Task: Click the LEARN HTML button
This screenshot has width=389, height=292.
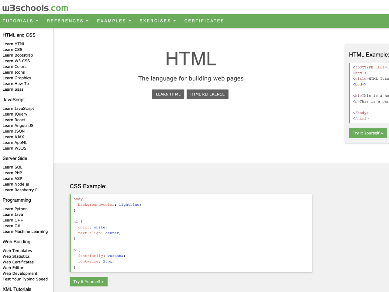Action: (x=168, y=94)
